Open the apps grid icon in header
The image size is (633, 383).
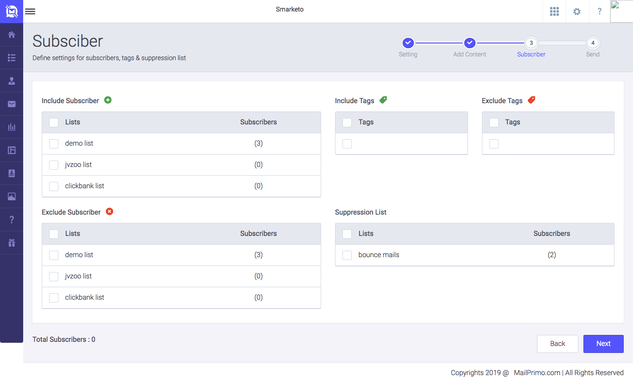tap(554, 12)
